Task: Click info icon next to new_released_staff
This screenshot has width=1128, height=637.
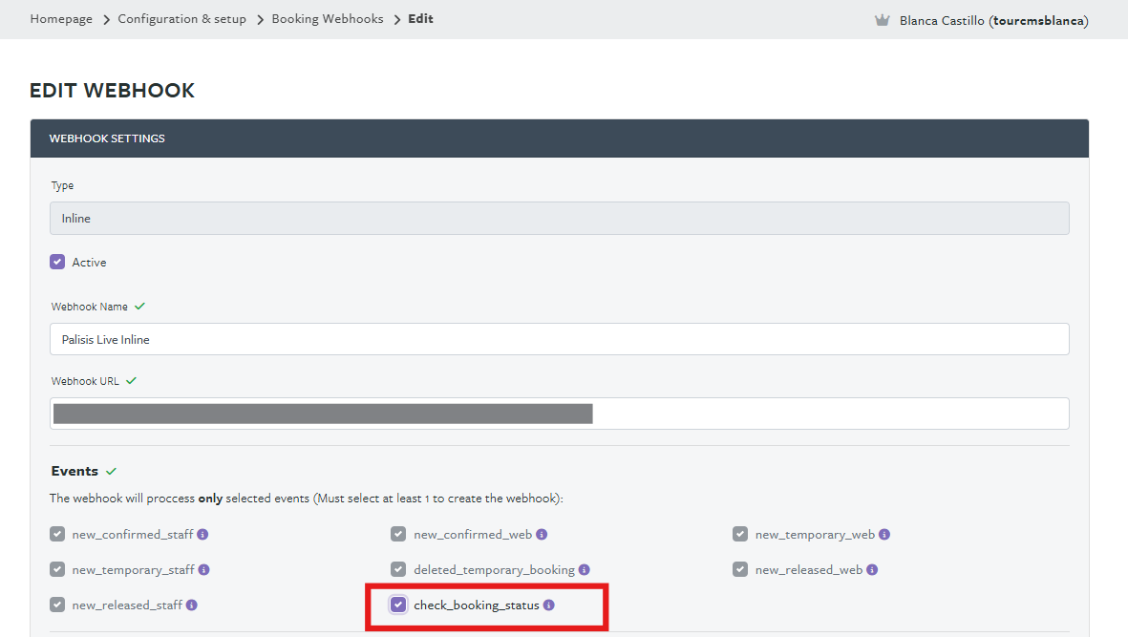Action: (x=192, y=605)
